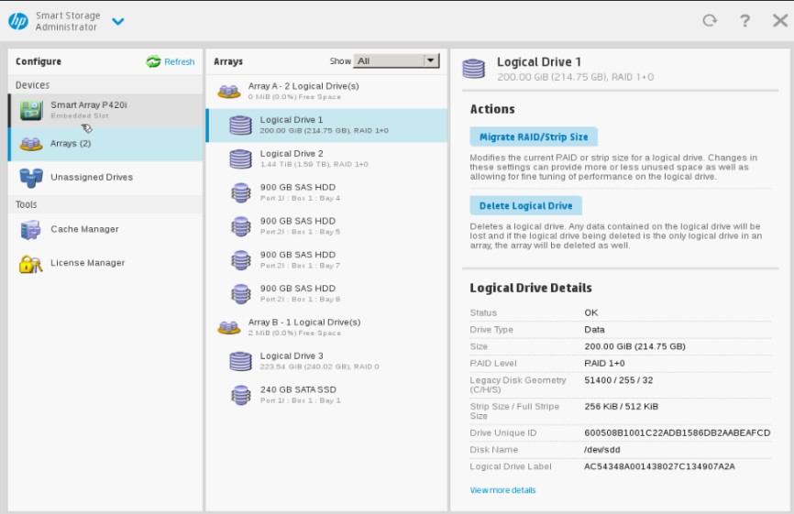Image resolution: width=794 pixels, height=514 pixels.
Task: Click the Array B icon
Action: click(x=228, y=327)
